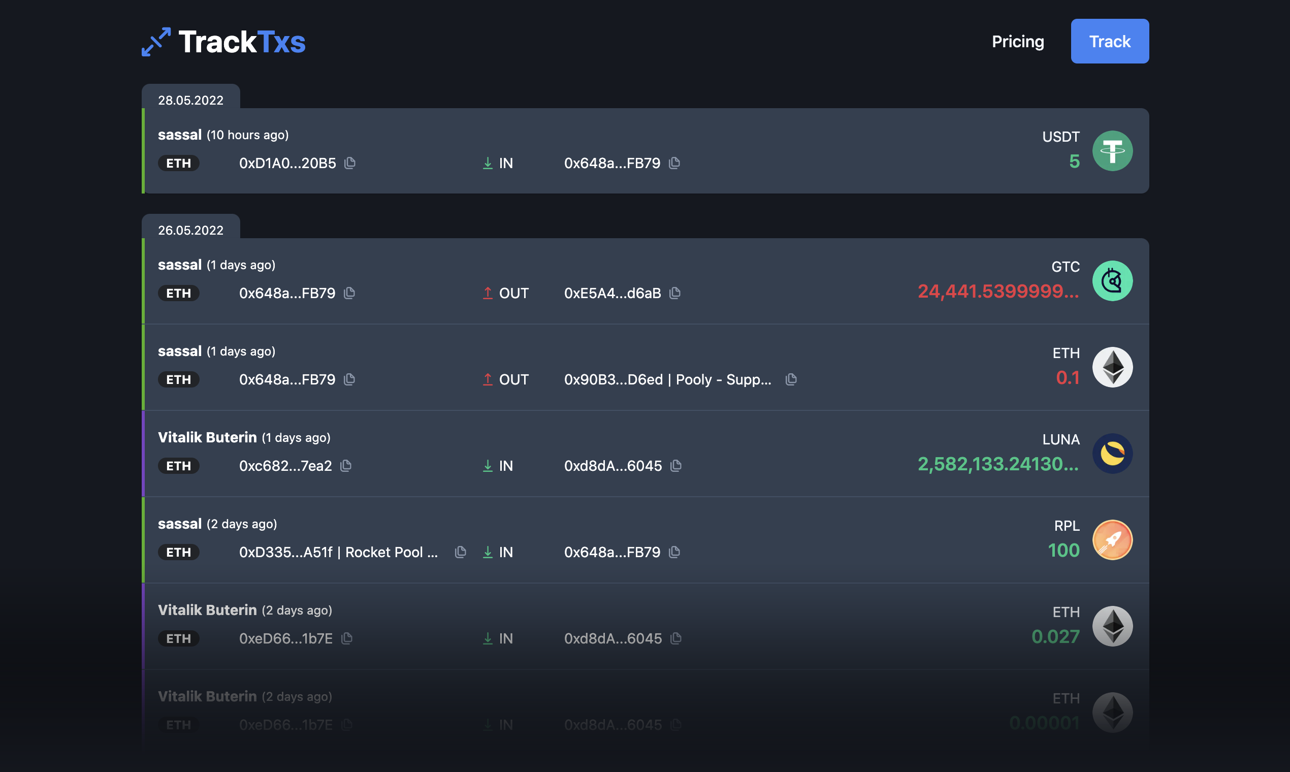The height and width of the screenshot is (772, 1290).
Task: Copy sender 0x648a...FB79 in GTC row
Action: [x=349, y=294]
